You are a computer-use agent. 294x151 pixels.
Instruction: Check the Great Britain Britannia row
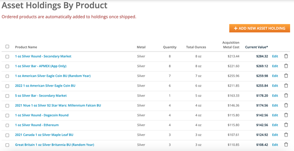coord(7,145)
